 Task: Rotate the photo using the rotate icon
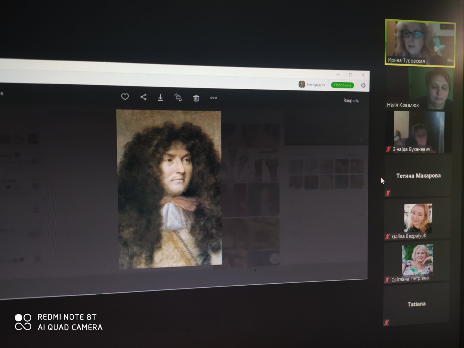pos(178,97)
